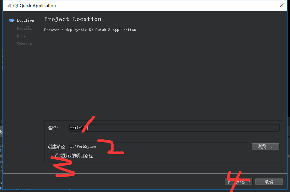Click the Project Location heading

point(73,19)
